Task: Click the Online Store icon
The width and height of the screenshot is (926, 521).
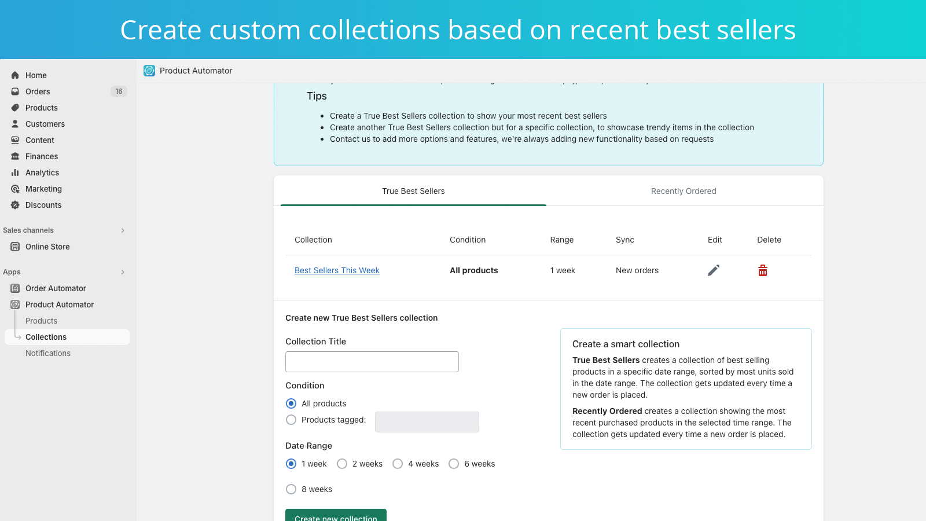Action: [x=15, y=247]
